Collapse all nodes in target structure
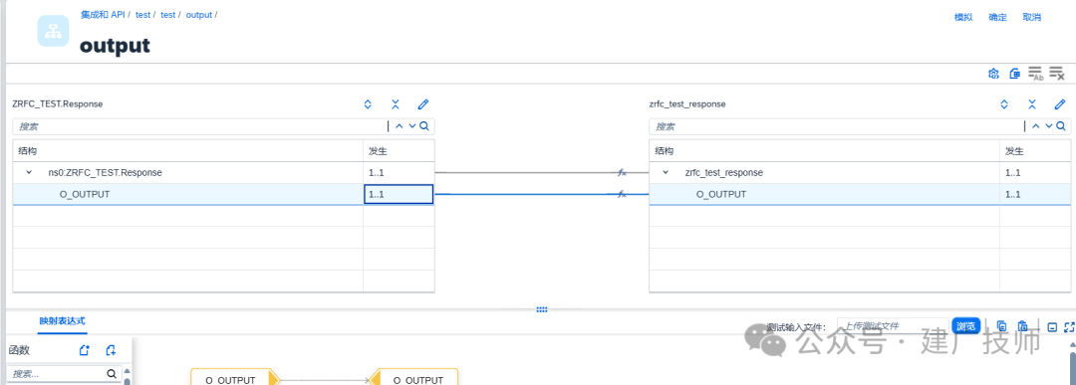The image size is (1076, 385). [x=1032, y=104]
